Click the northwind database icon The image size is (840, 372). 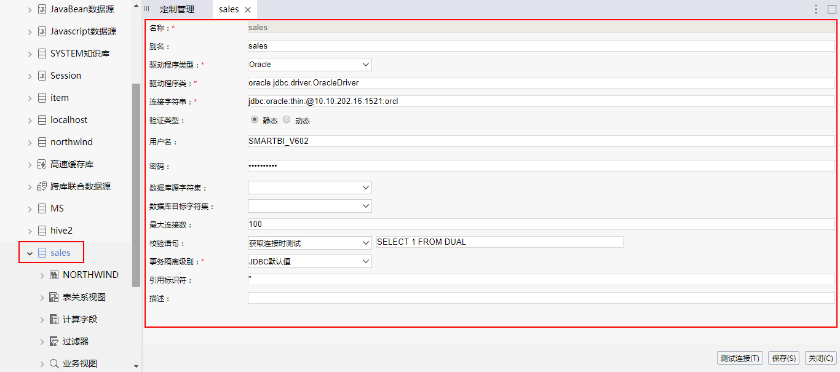(42, 142)
